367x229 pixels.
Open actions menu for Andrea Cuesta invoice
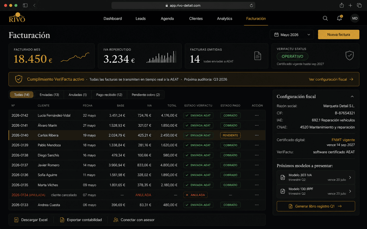[257, 205]
